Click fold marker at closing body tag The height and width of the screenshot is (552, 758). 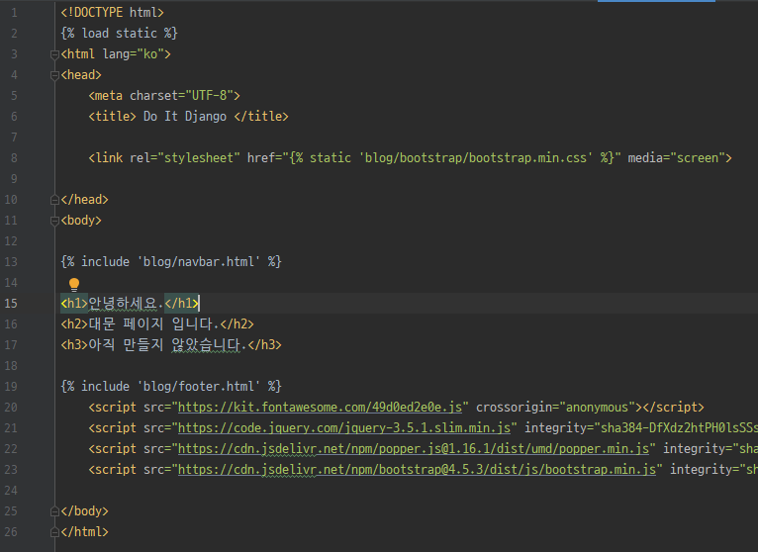point(54,511)
